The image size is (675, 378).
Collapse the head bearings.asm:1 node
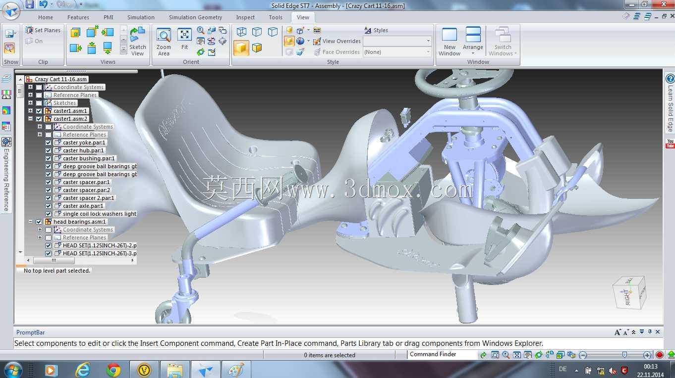click(31, 222)
